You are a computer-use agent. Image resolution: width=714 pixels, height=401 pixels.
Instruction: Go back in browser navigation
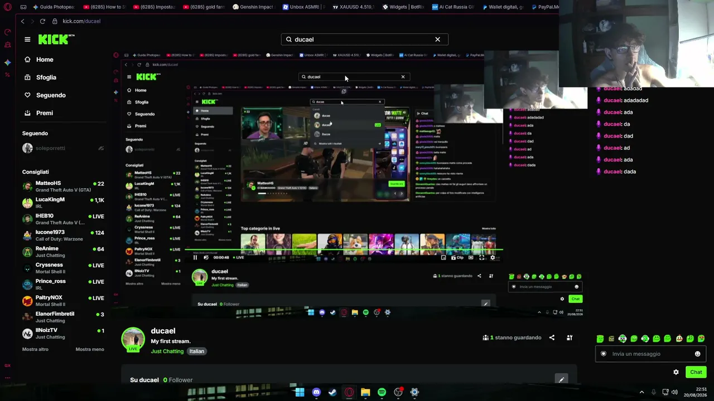point(22,21)
